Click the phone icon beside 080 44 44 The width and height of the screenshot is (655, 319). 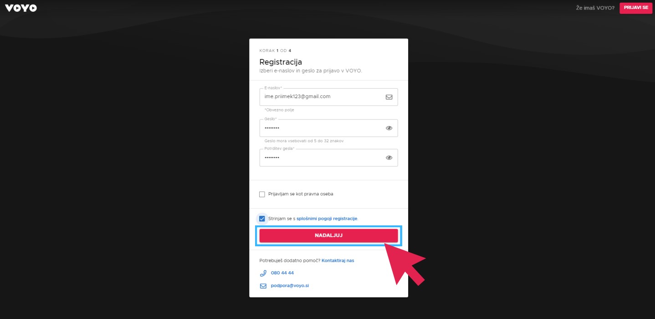[x=263, y=273]
